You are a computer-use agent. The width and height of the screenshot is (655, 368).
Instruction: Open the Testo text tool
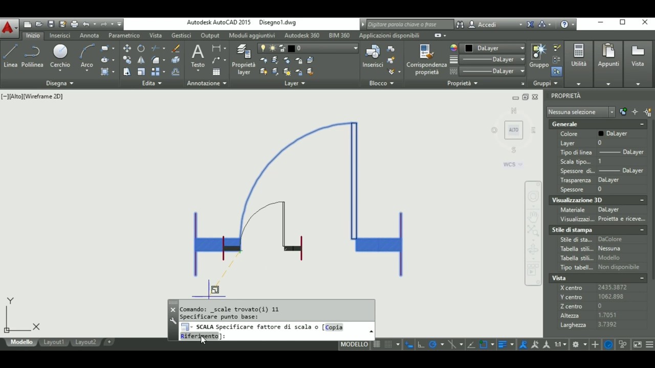click(198, 56)
